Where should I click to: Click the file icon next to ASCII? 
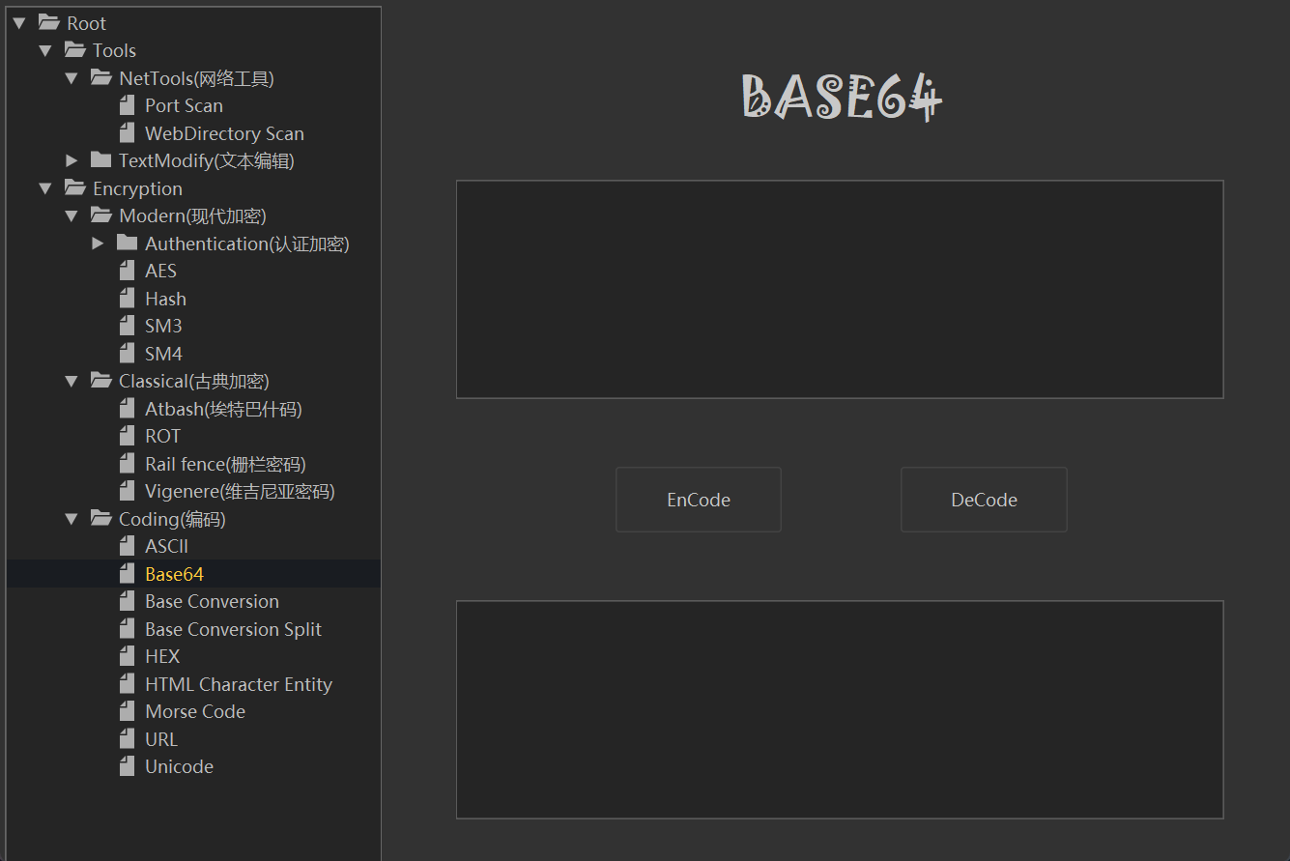click(127, 546)
